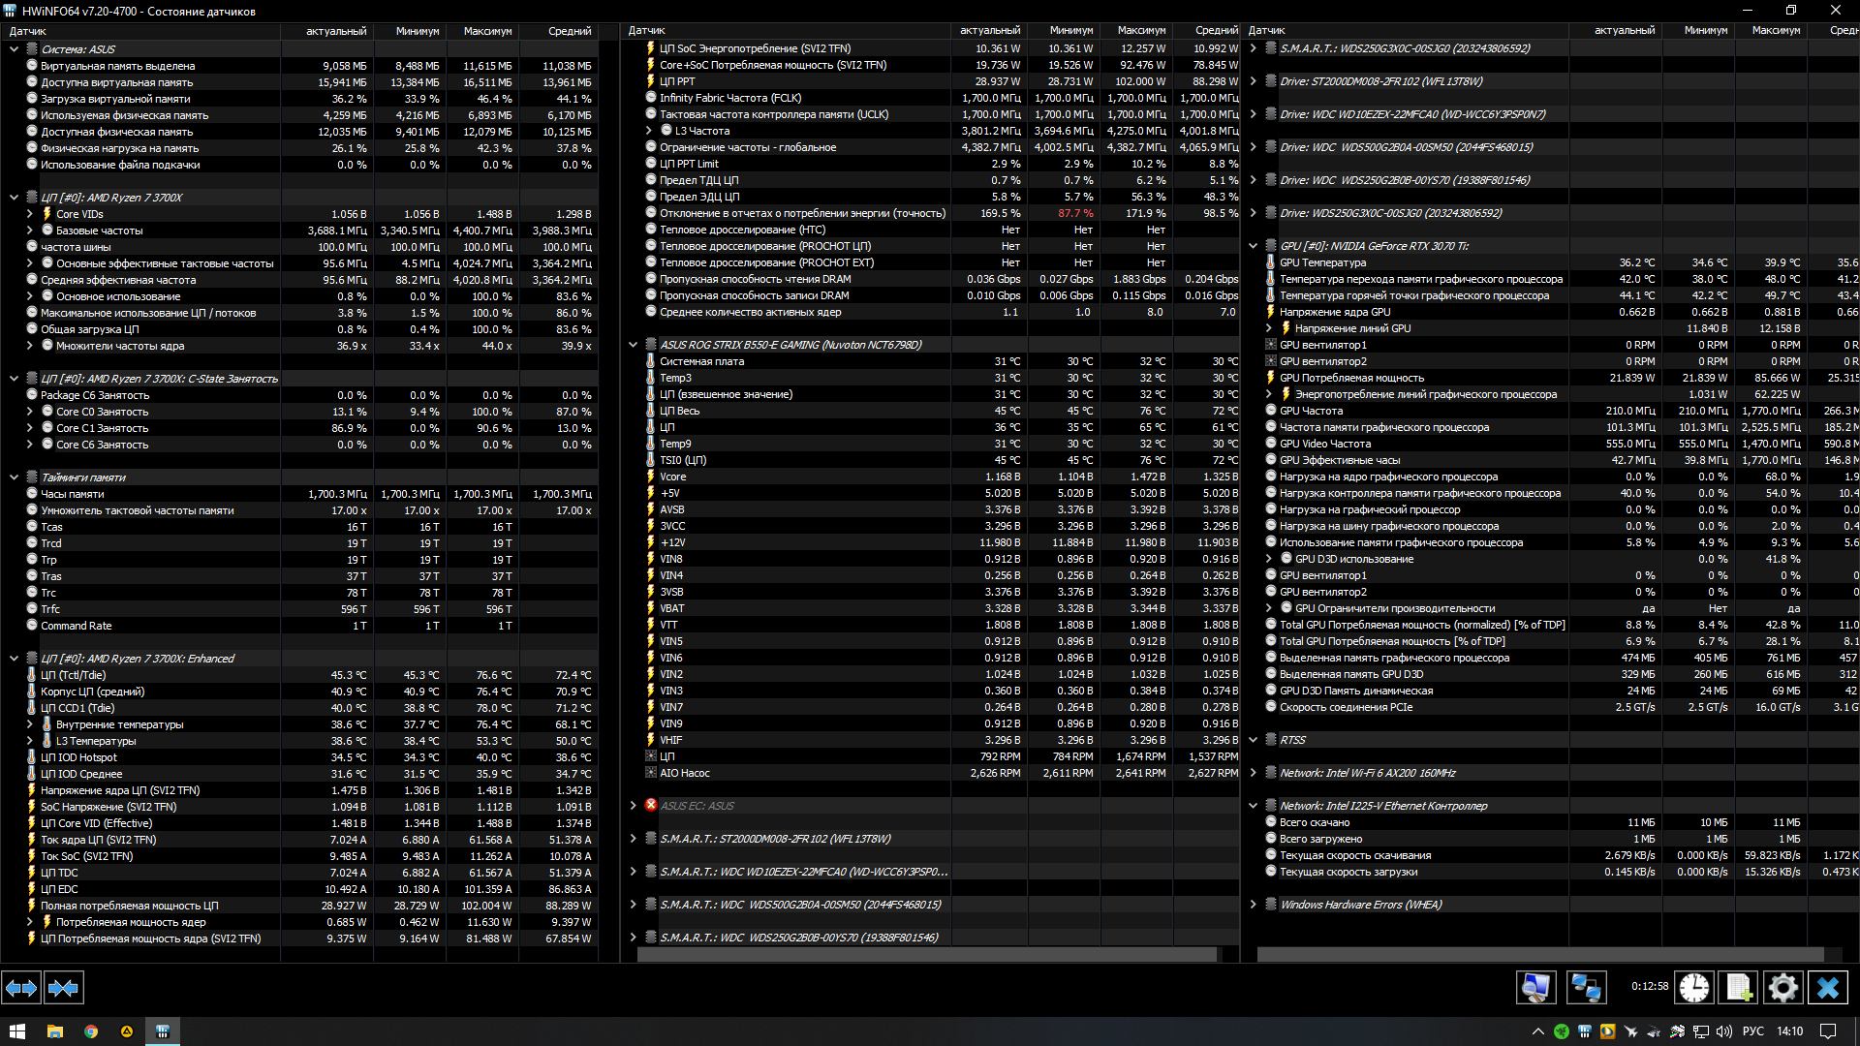Click the Razer tray icon
1860x1046 pixels.
(x=1561, y=1031)
